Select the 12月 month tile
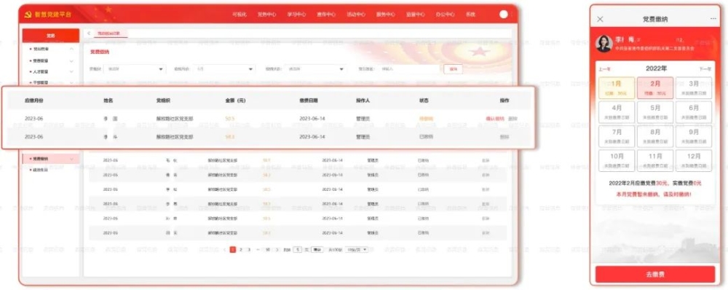The height and width of the screenshot is (290, 728). [x=694, y=160]
